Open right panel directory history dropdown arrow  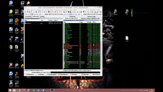click(101, 20)
